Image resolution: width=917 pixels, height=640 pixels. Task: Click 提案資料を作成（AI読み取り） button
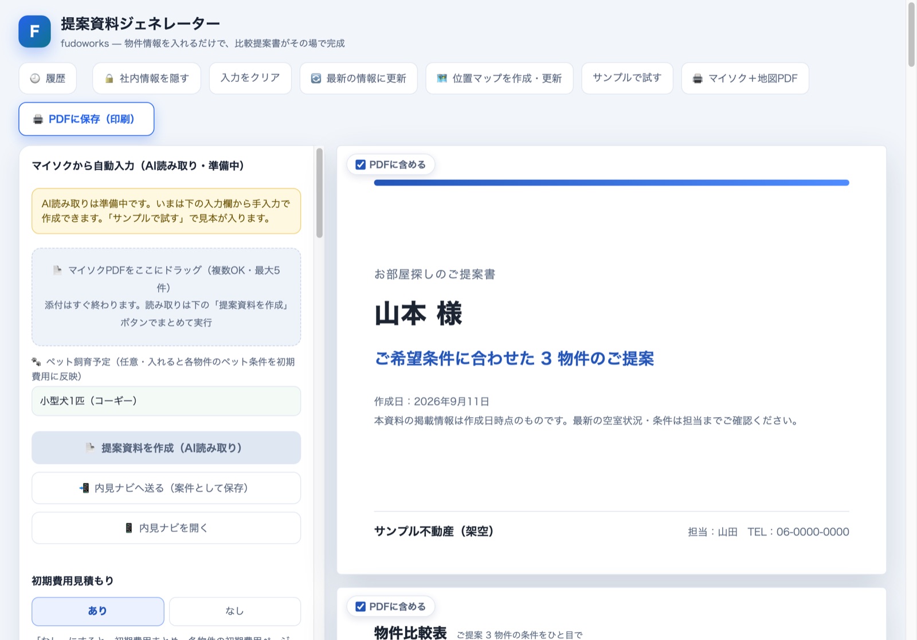(166, 447)
